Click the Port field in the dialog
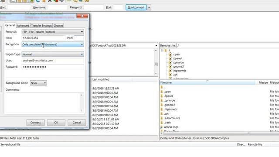Viewport: 279px width, 157px height. (79, 38)
